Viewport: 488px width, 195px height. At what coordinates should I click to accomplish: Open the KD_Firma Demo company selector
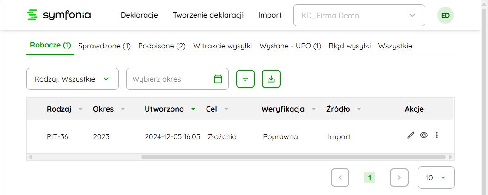[359, 15]
